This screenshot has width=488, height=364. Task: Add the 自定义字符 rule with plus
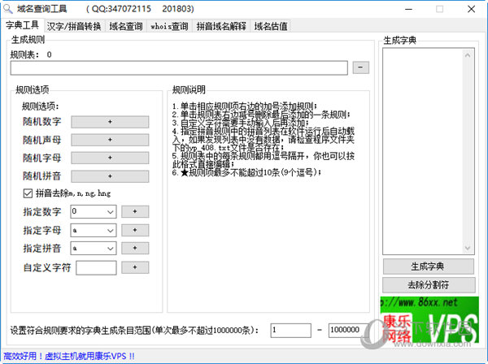[135, 267]
